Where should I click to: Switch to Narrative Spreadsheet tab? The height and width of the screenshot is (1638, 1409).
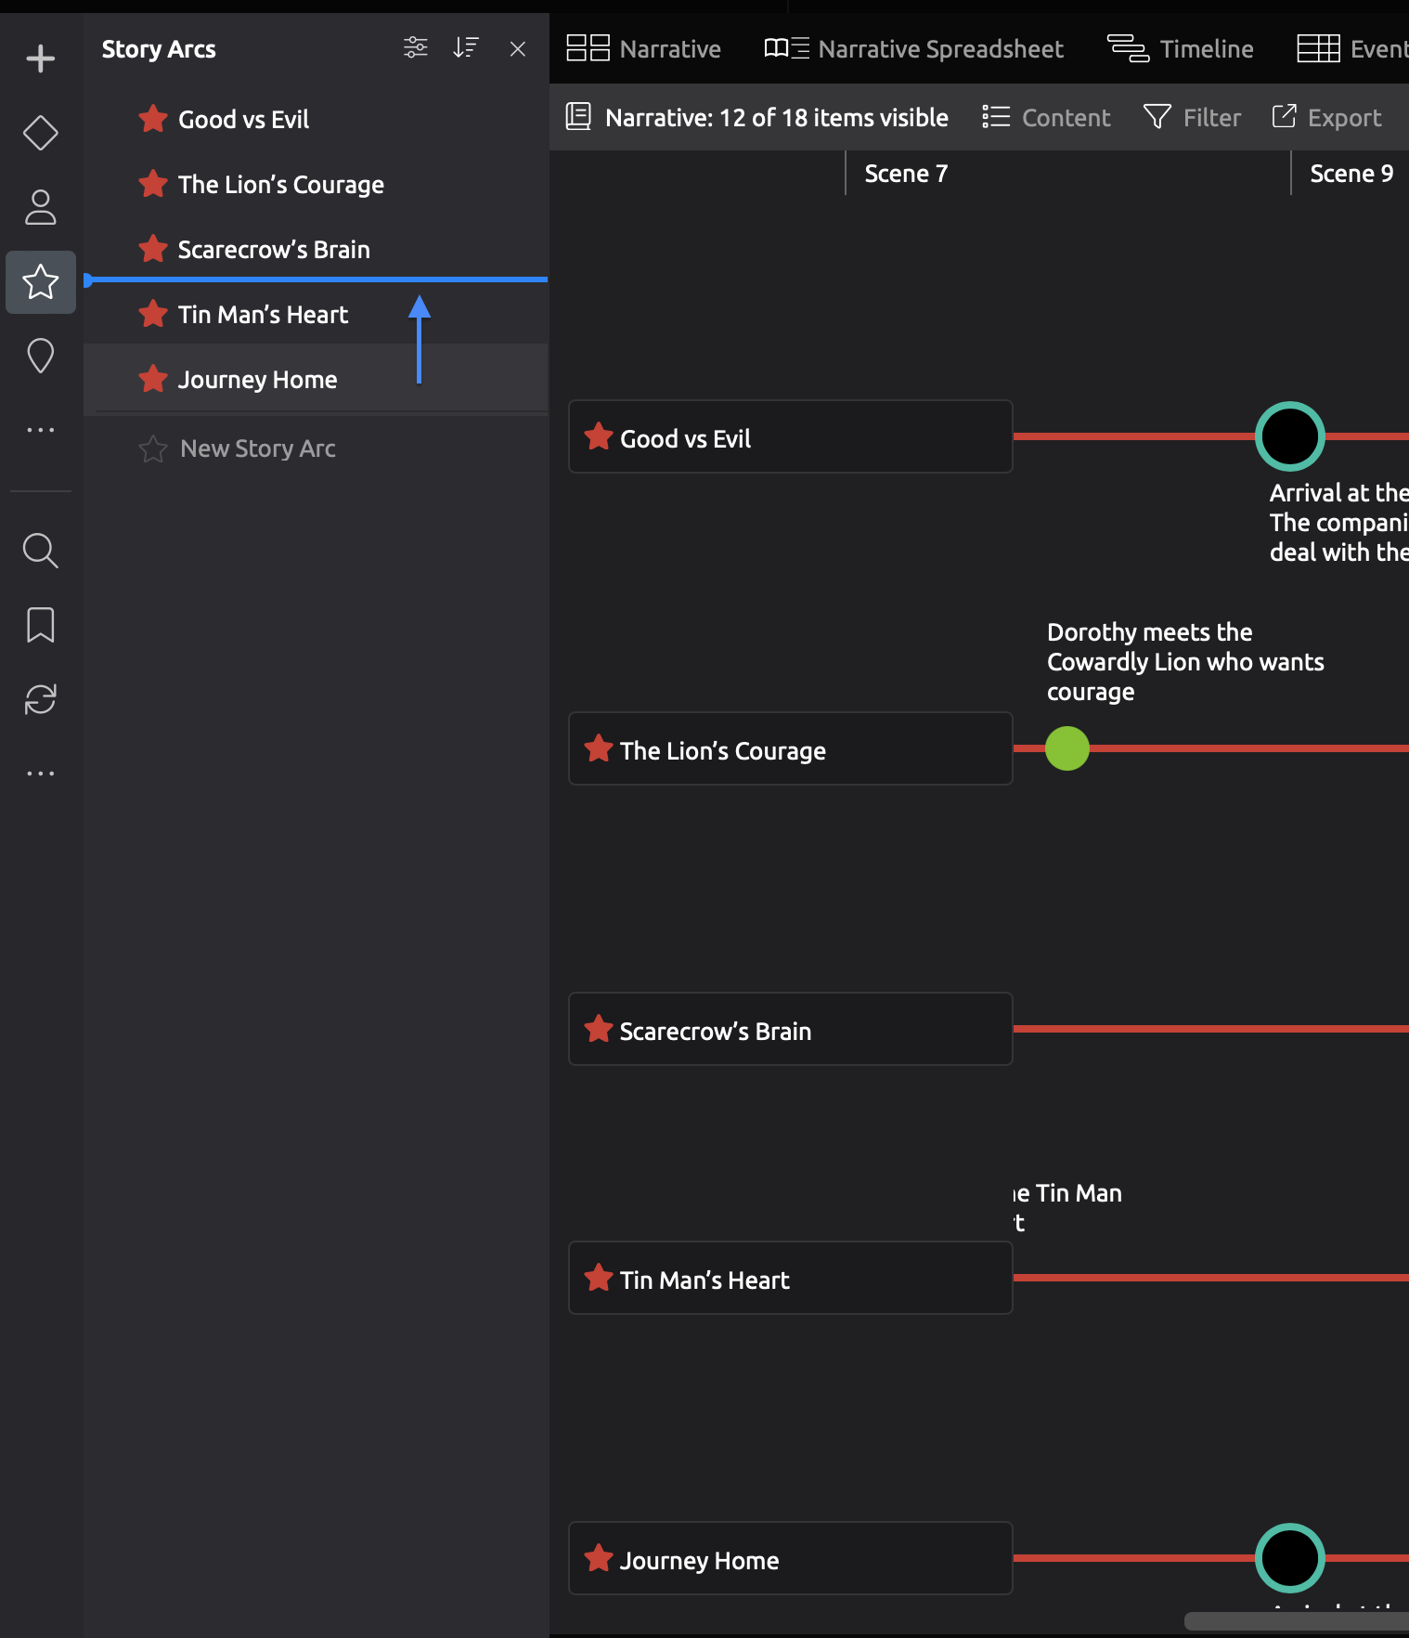click(x=913, y=48)
